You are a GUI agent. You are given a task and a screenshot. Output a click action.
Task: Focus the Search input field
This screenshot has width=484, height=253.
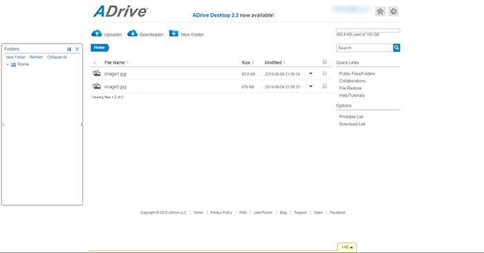tap(364, 48)
